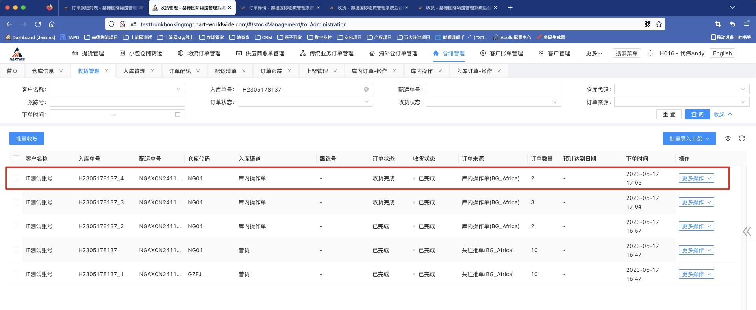
Task: Click the table column settings gear icon
Action: (728, 138)
